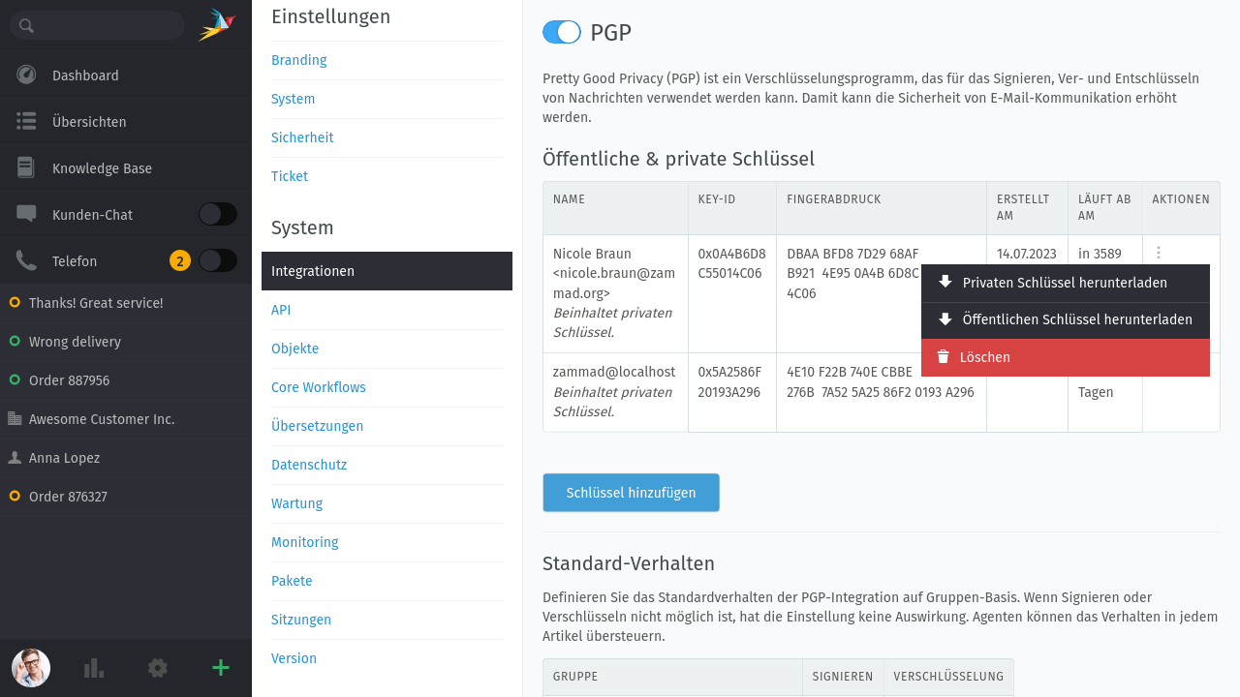This screenshot has width=1240, height=697.
Task: Open the Kunden-Chat panel icon
Action: [26, 214]
